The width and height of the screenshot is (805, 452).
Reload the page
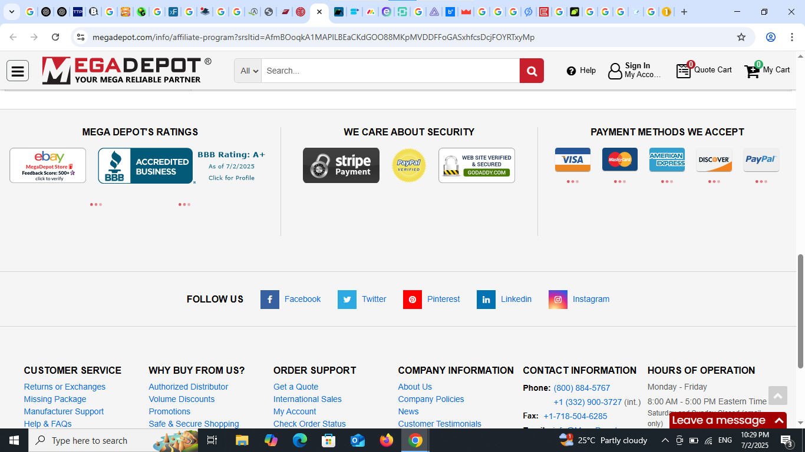click(55, 37)
